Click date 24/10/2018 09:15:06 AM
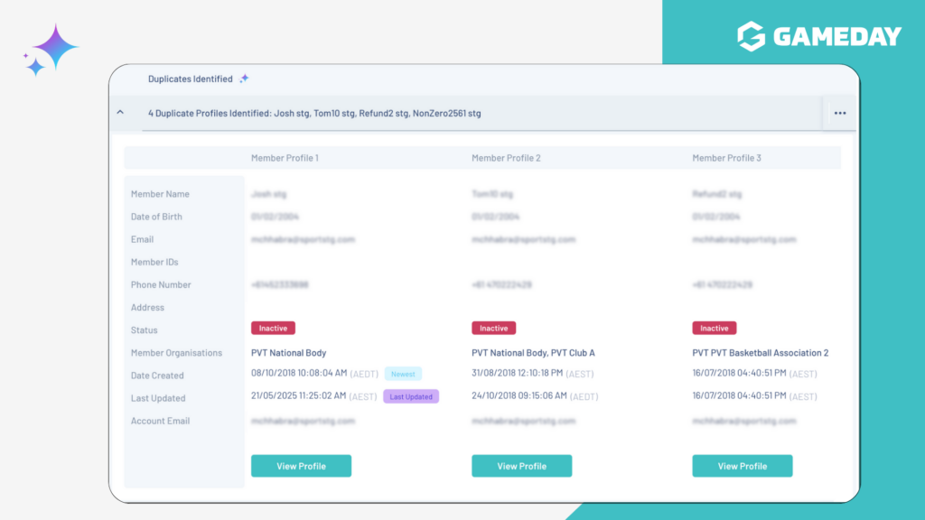This screenshot has height=520, width=925. coord(519,395)
